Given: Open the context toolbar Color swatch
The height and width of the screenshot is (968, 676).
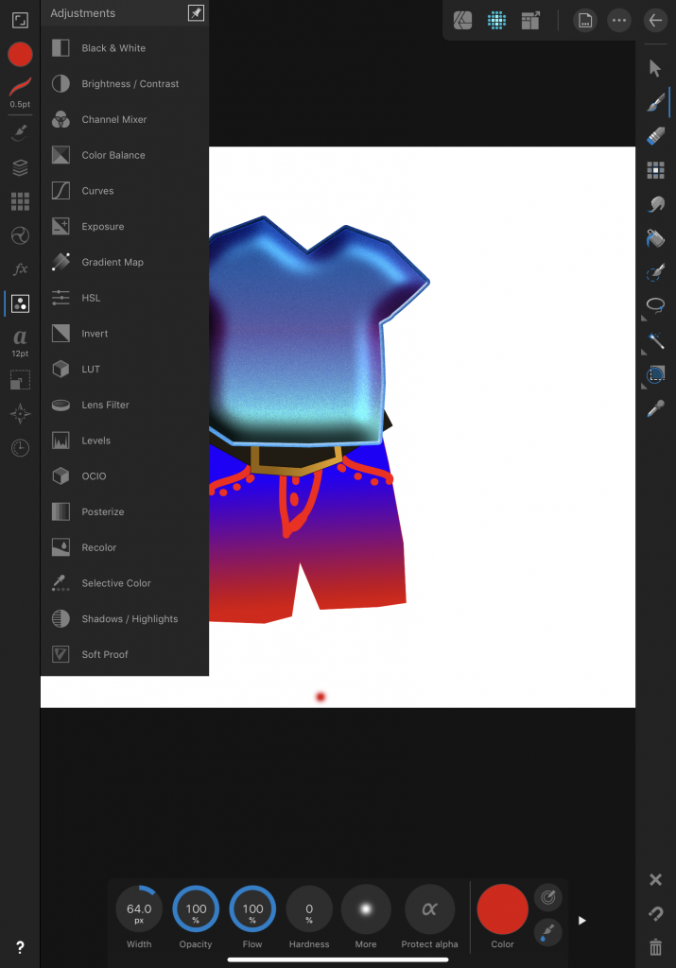Looking at the screenshot, I should (503, 908).
